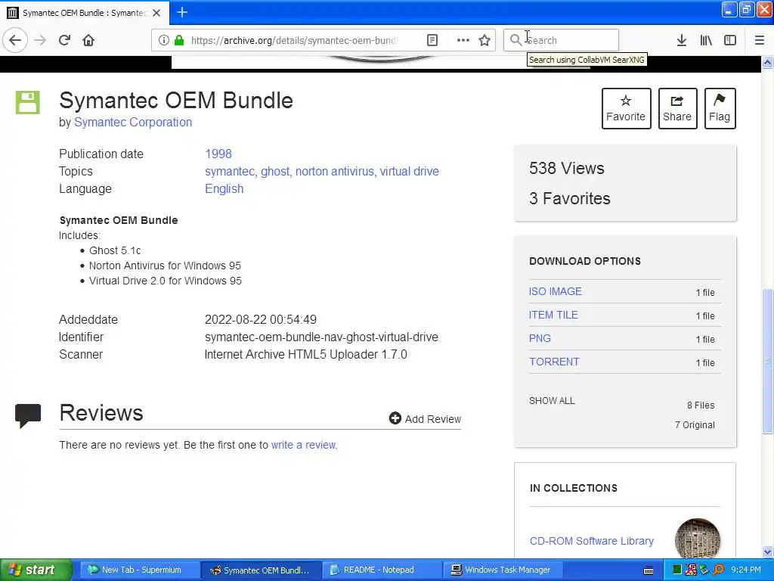
Task: Click the identifier symantec-oem-bundle-nav-ghost-virtual-drive text
Action: [x=321, y=337]
